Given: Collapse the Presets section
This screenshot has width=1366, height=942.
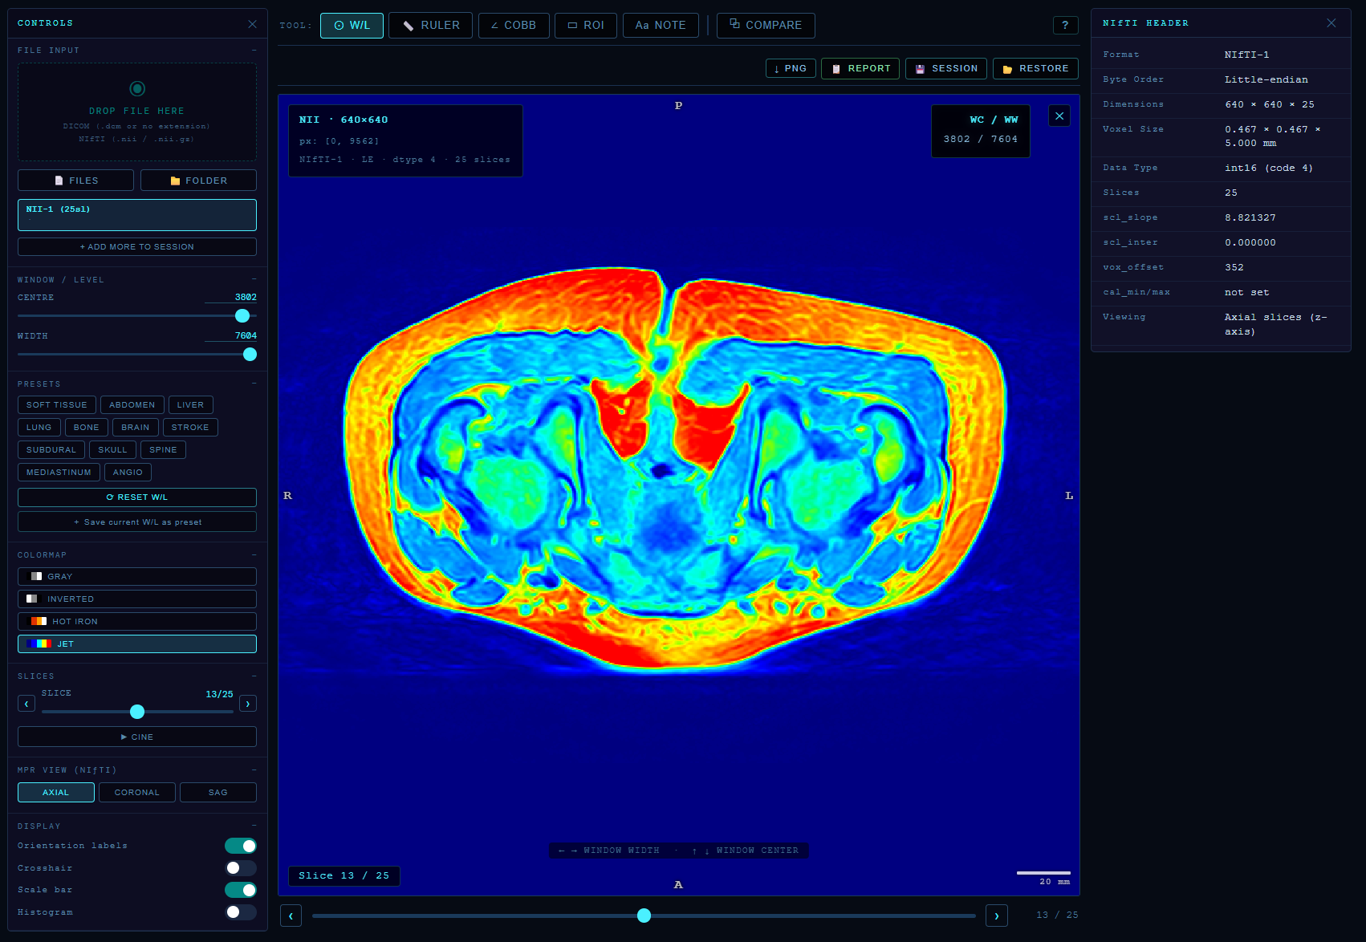Looking at the screenshot, I should pyautogui.click(x=254, y=384).
